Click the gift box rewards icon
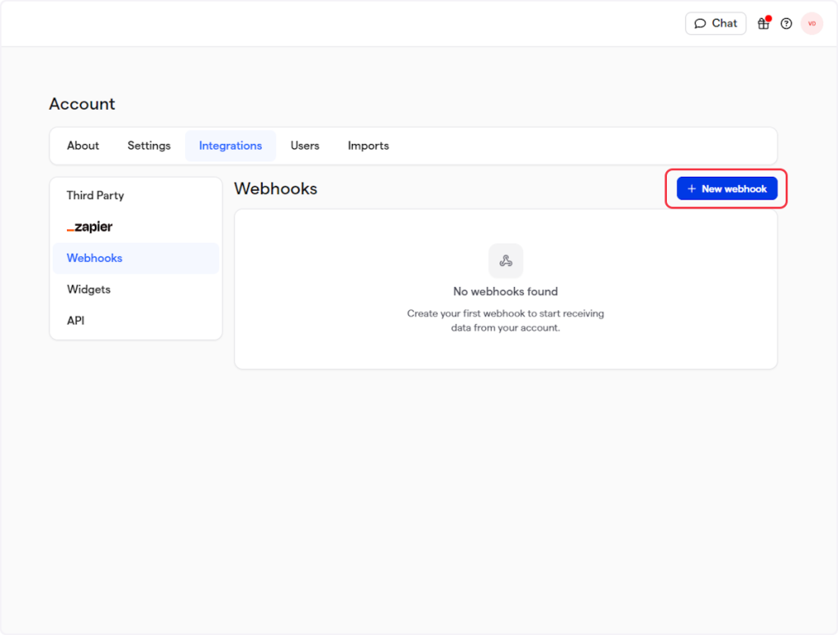Viewport: 838px width, 635px height. click(764, 24)
